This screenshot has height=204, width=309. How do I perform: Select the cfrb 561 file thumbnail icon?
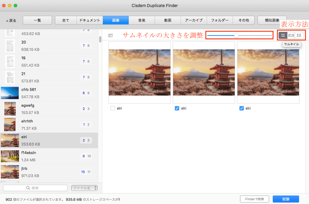(x=10, y=93)
